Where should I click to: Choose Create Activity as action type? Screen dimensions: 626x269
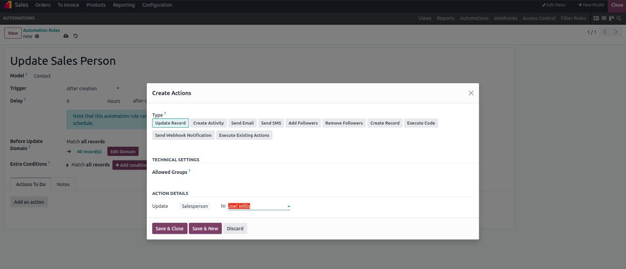point(208,123)
